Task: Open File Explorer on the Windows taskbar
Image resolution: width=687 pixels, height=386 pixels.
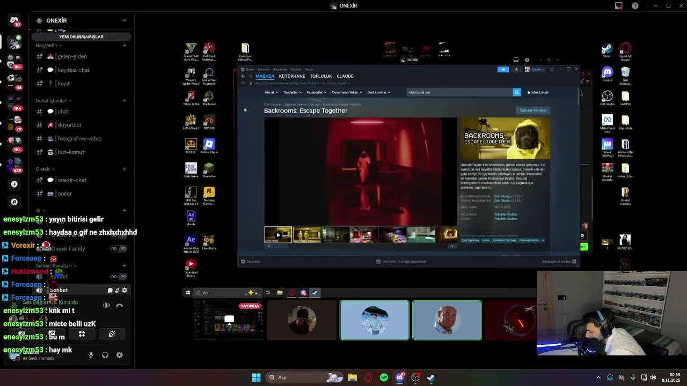Action: tap(352, 377)
